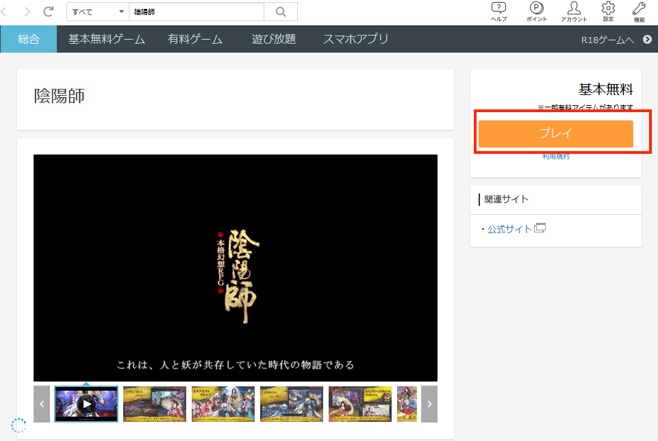This screenshot has width=658, height=441.
Task: Click the main video preview area
Action: (236, 268)
